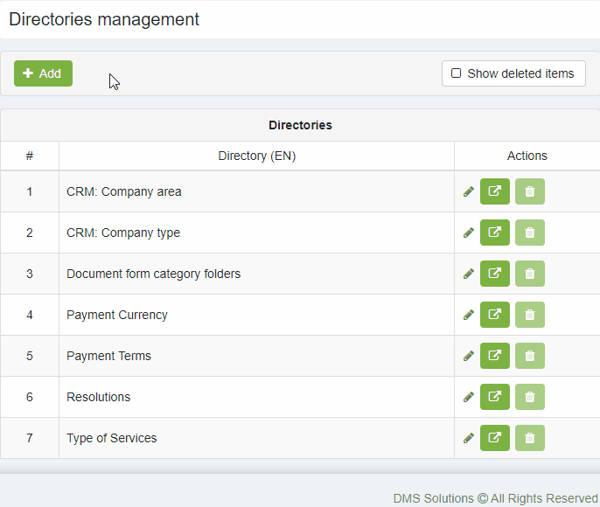Viewport: 600px width, 507px height.
Task: Open the Payment Terms directory items
Action: 495,356
